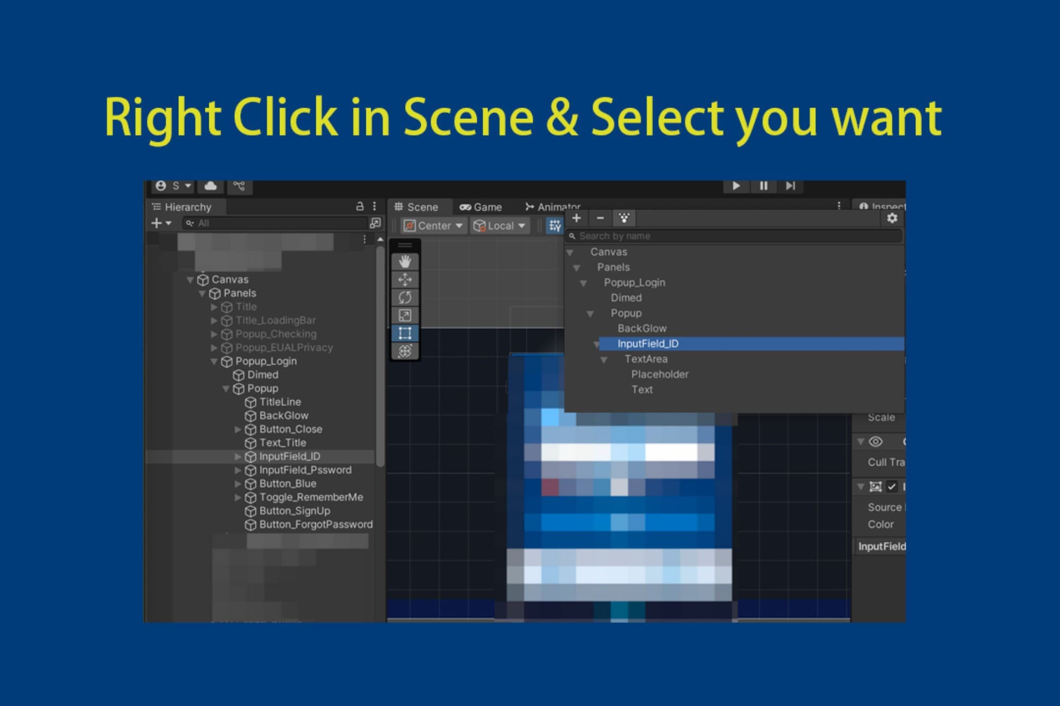Screen dimensions: 1060x706
Task: Select Placeholder in the popup list
Action: (x=659, y=374)
